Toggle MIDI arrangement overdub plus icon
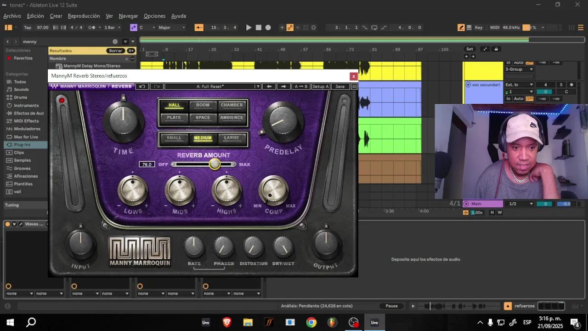The image size is (588, 331). click(282, 28)
